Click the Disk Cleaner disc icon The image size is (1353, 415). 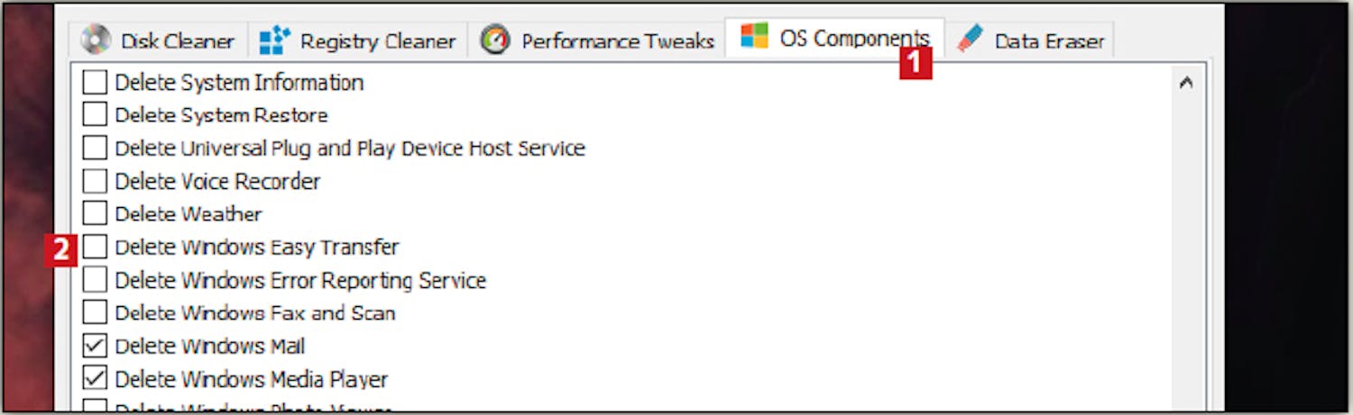click(95, 41)
